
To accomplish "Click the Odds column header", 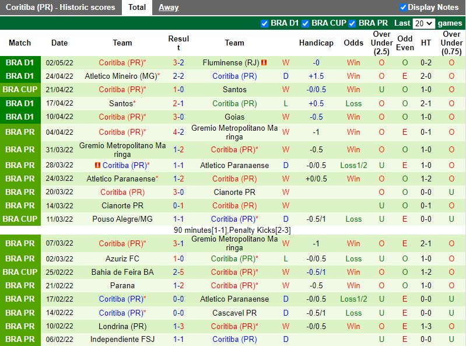I will tap(353, 43).
